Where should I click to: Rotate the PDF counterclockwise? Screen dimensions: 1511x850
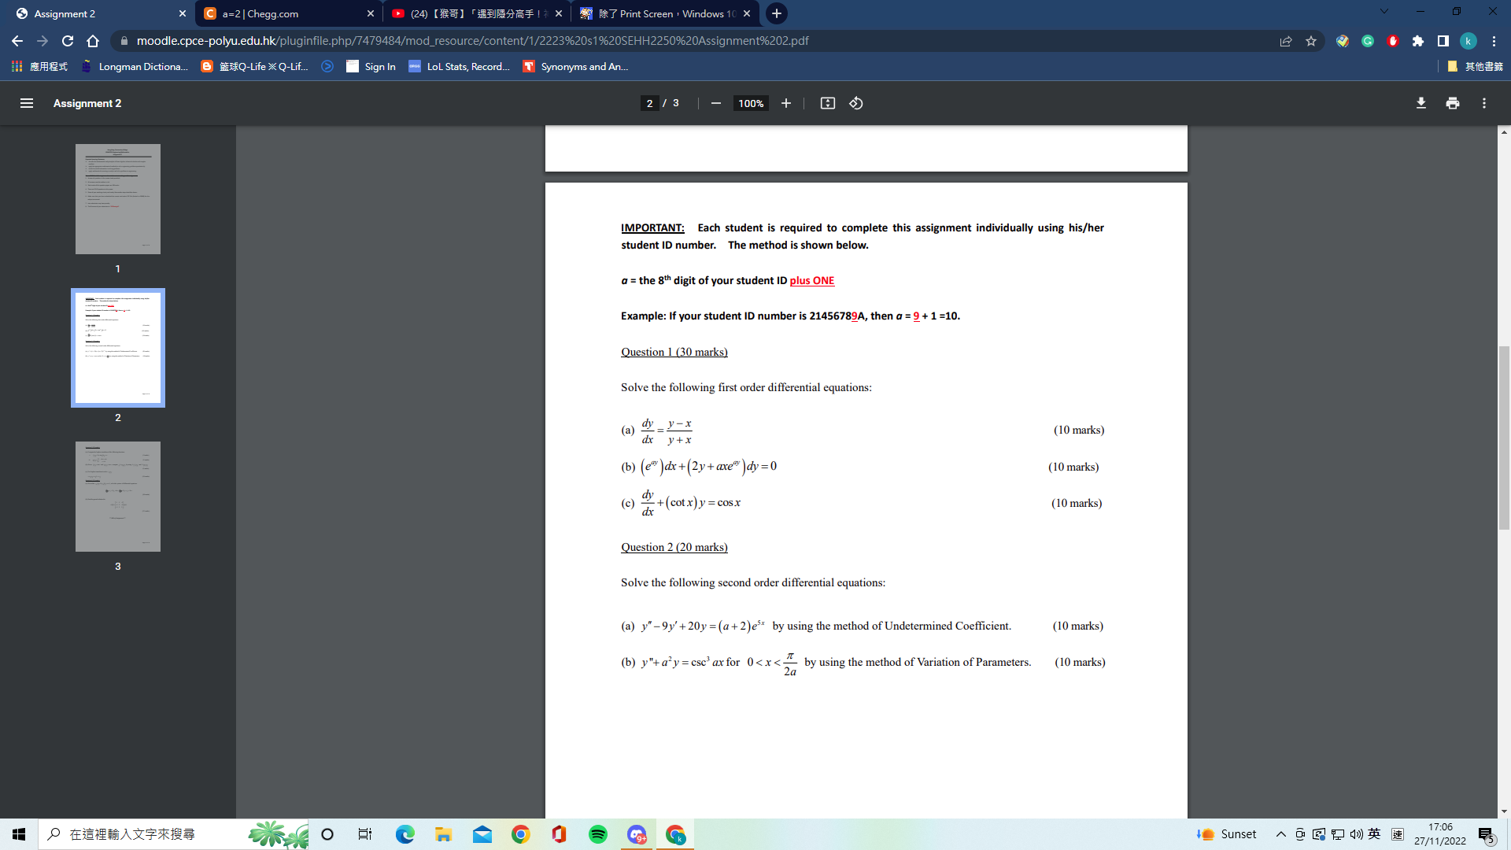click(855, 103)
